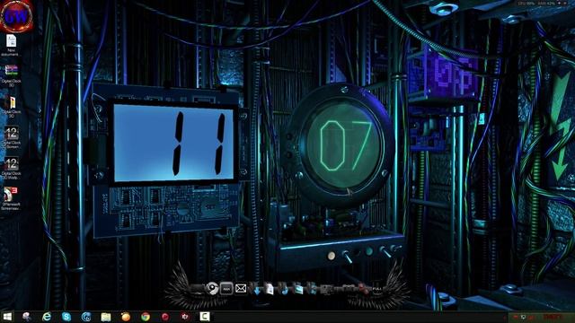Launch Google Chrome from the taskbar
575x323 pixels.
tap(146, 317)
